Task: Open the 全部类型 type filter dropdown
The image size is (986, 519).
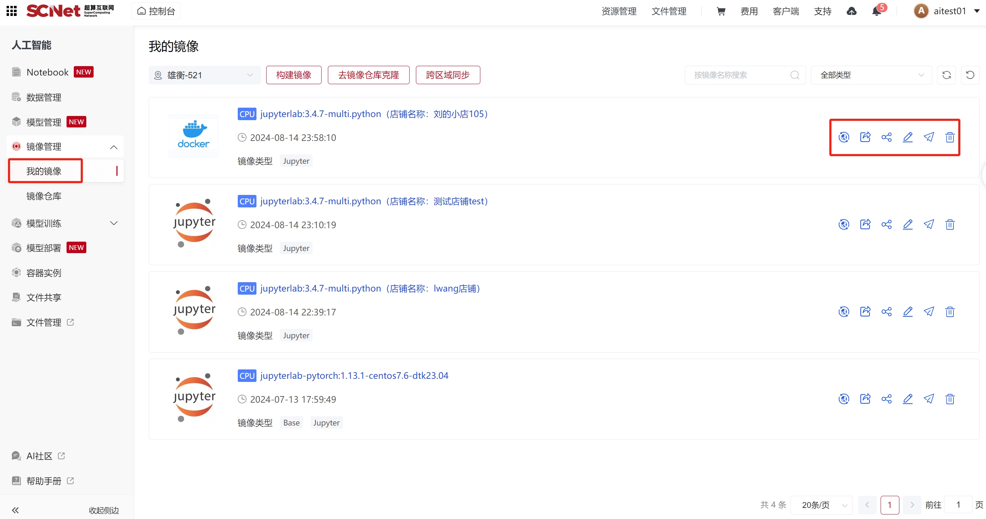Action: click(871, 75)
